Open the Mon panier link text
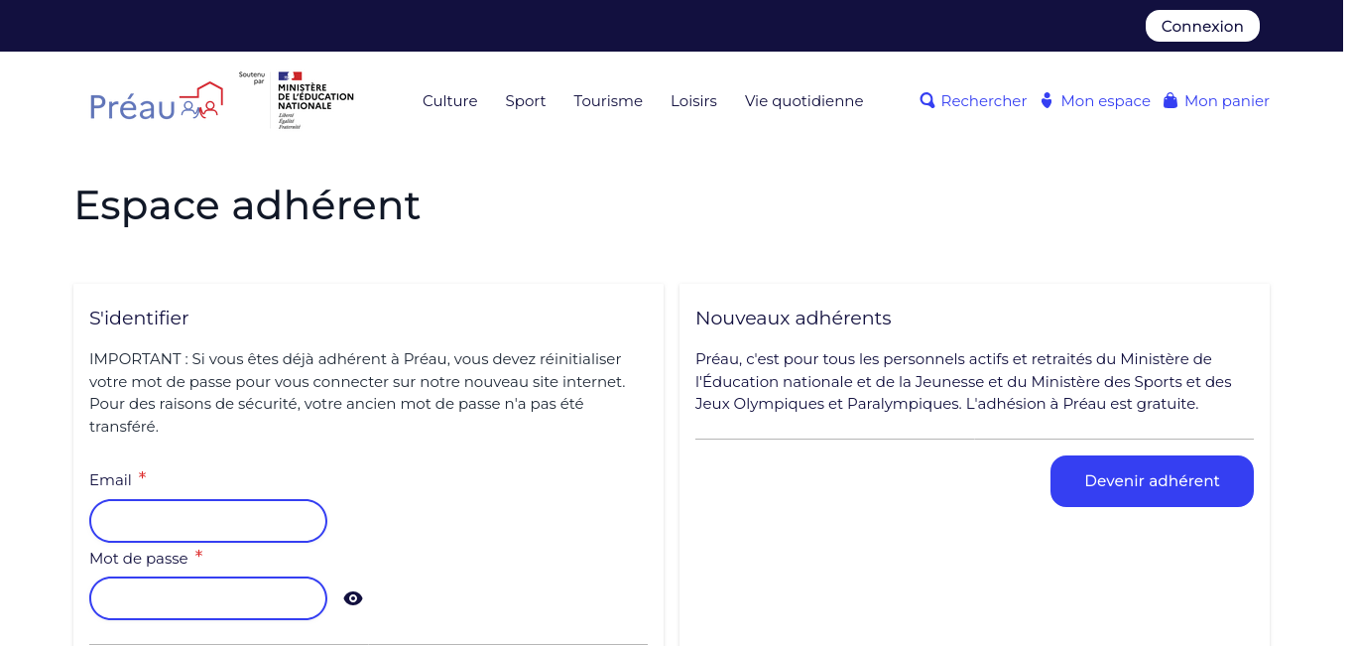1355x646 pixels. (x=1227, y=101)
